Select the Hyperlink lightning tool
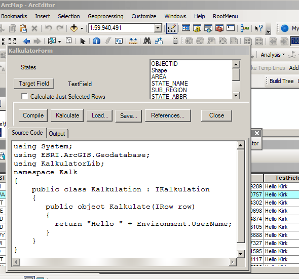299x279 pixels. coord(108,41)
